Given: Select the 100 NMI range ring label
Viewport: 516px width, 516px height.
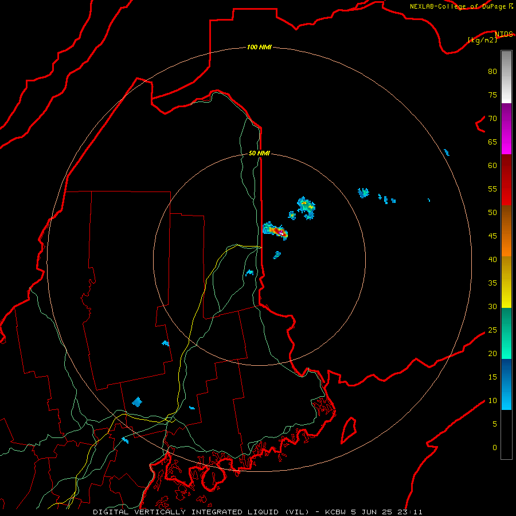Looking at the screenshot, I should coord(259,47).
